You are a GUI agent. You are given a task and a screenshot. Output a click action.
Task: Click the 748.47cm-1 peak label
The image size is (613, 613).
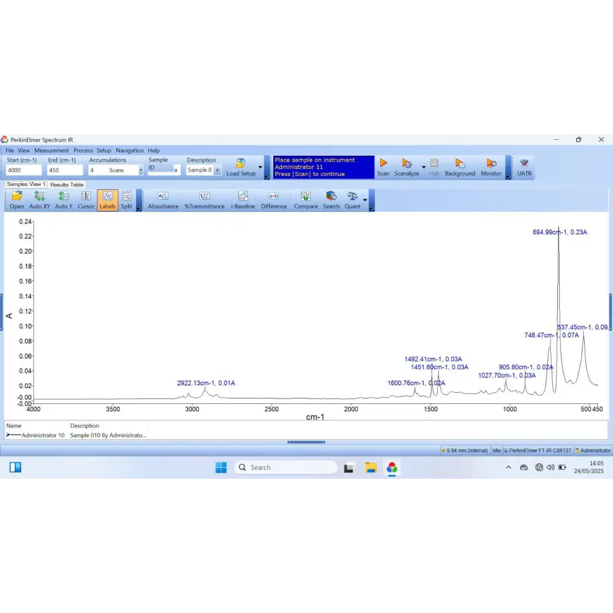point(552,335)
